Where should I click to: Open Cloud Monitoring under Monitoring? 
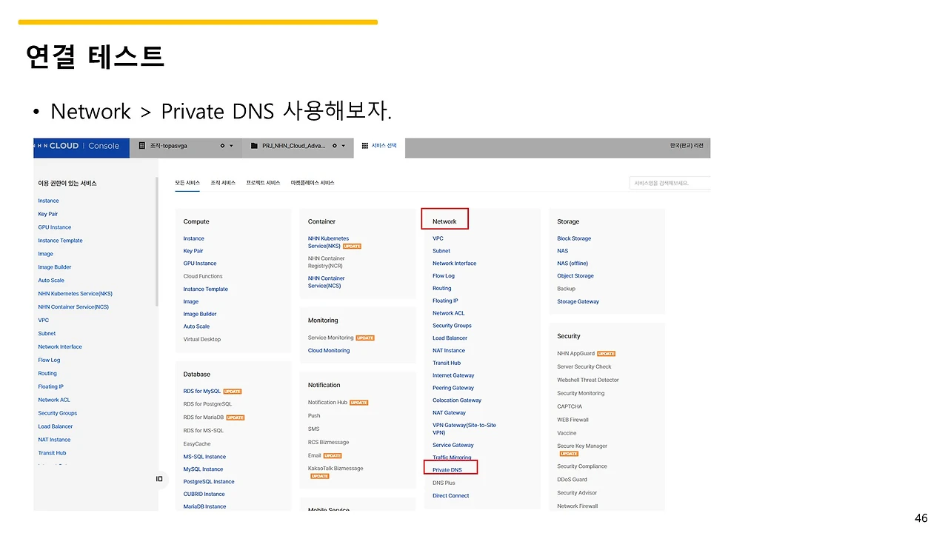tap(329, 351)
